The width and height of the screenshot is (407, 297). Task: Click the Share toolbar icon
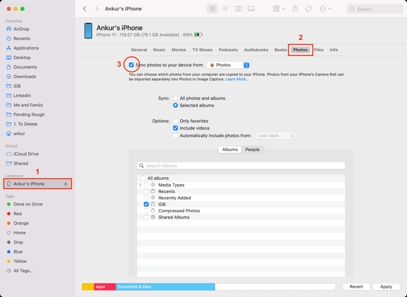(x=295, y=9)
